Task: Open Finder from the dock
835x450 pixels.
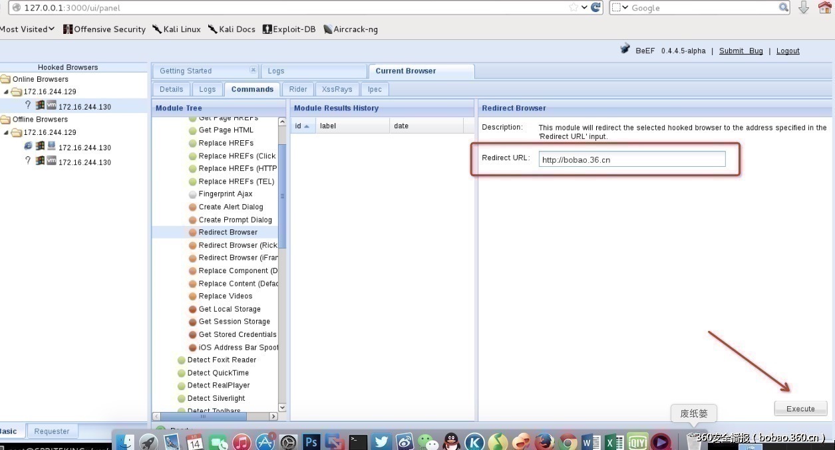Action: 126,442
